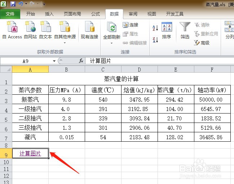
Task: Select column C header
Action: coord(103,69)
